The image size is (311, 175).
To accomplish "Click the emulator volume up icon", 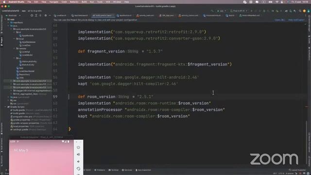I will tap(79, 155).
